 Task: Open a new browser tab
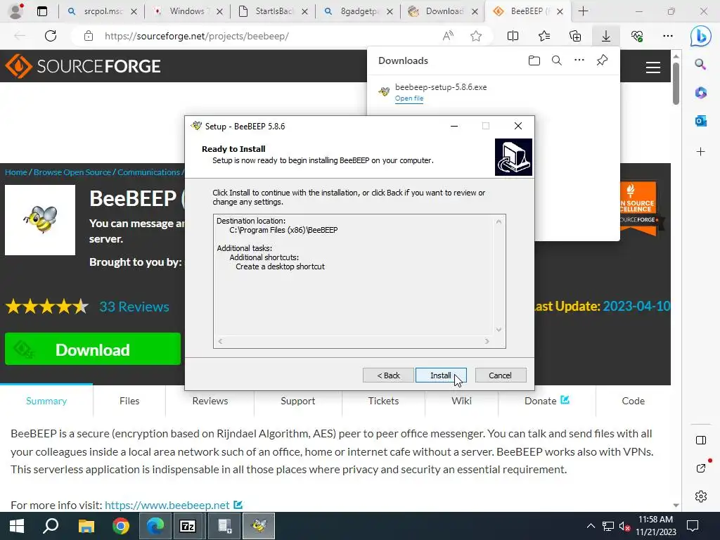pyautogui.click(x=583, y=11)
